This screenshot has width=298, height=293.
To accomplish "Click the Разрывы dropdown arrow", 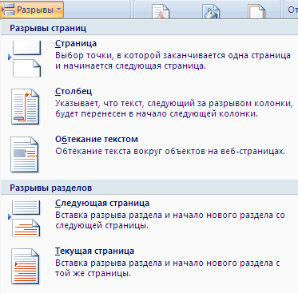I will 58,10.
